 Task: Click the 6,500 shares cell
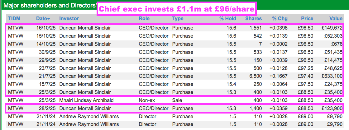pyautogui.click(x=256, y=76)
